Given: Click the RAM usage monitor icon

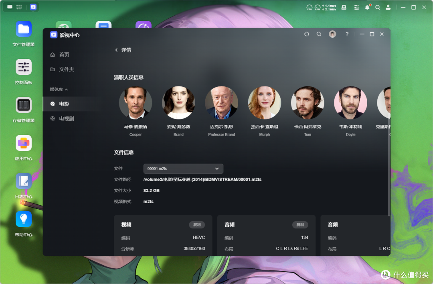Looking at the screenshot, I should point(318,8).
